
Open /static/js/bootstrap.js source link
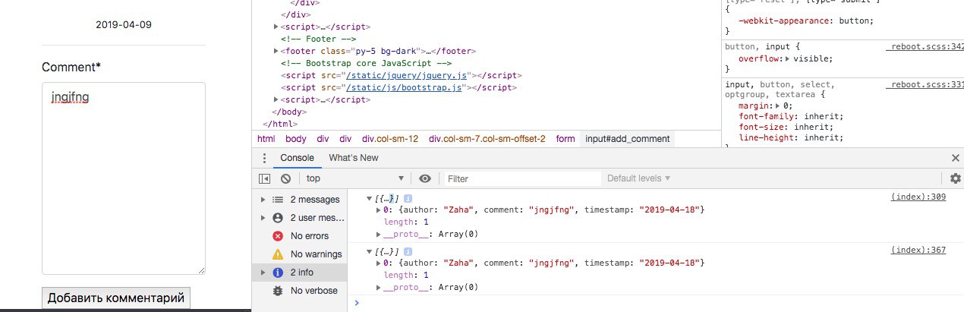click(405, 87)
